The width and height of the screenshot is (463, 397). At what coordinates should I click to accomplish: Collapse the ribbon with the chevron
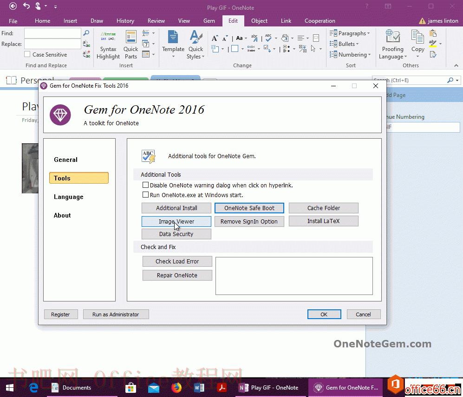(x=456, y=65)
